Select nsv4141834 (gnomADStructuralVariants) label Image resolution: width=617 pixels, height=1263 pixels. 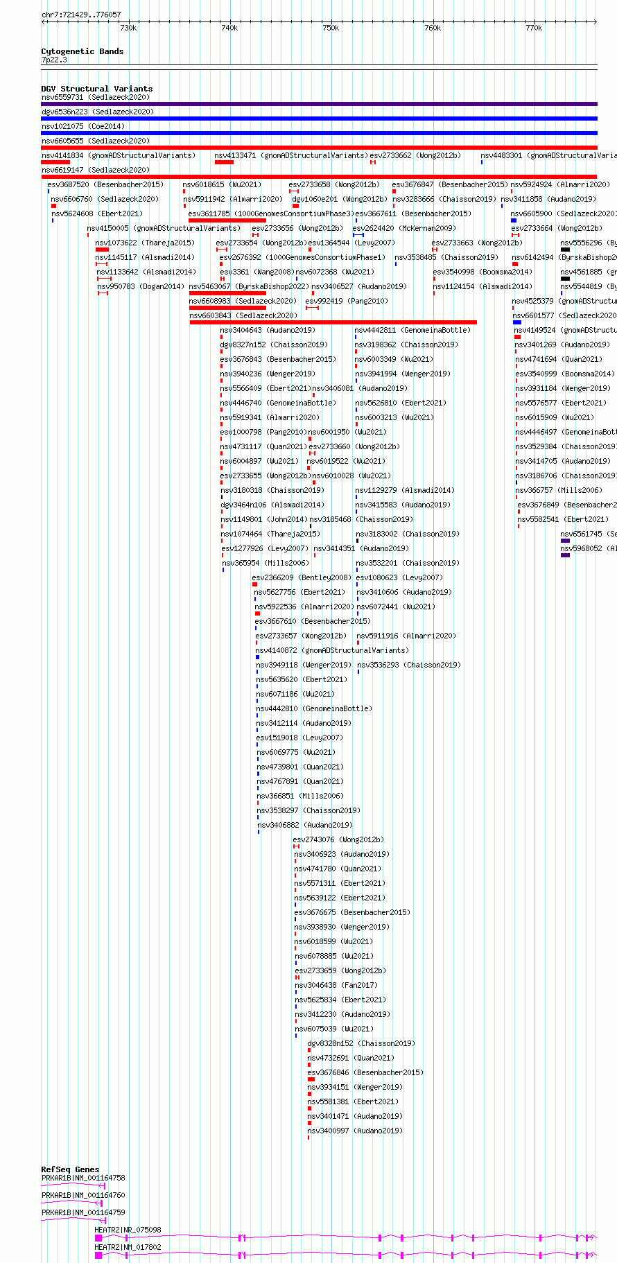tap(119, 155)
